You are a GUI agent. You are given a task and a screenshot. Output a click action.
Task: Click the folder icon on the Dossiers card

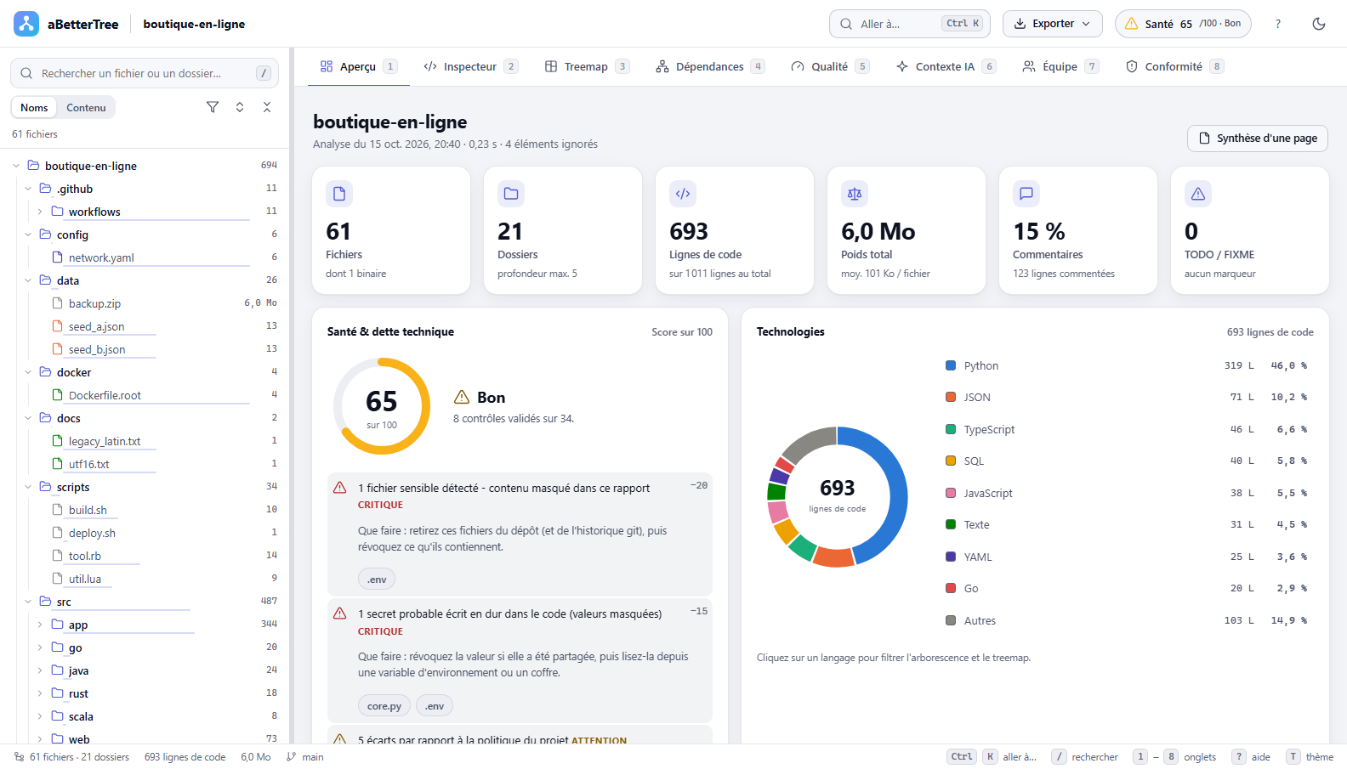click(x=511, y=194)
